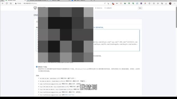
Task: Open the dark green shield extension icon
Action: point(125,3)
